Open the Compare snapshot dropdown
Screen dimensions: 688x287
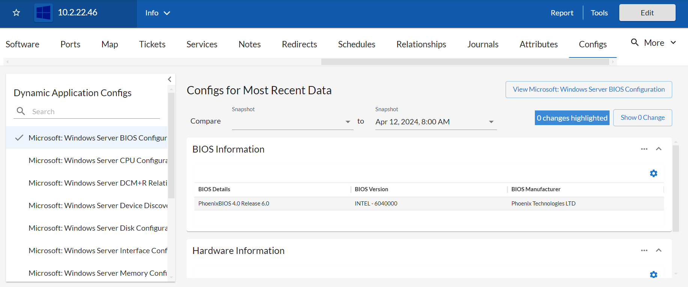[292, 122]
